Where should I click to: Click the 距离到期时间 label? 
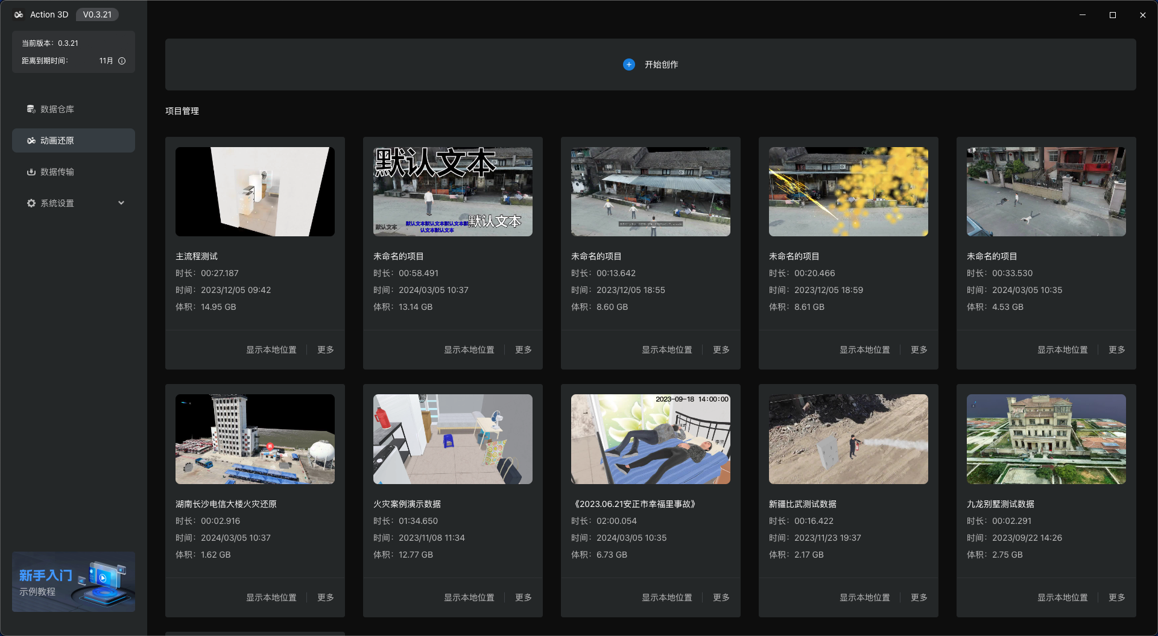pos(45,61)
